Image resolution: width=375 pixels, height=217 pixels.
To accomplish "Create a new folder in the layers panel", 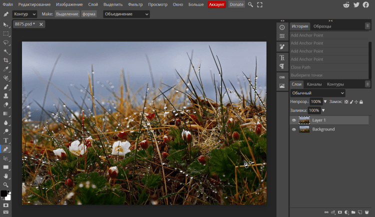I will 354,212.
